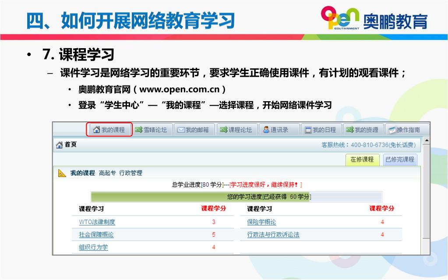Click the left 课程学分 column header
This screenshot has height=280, width=448.
click(x=213, y=209)
